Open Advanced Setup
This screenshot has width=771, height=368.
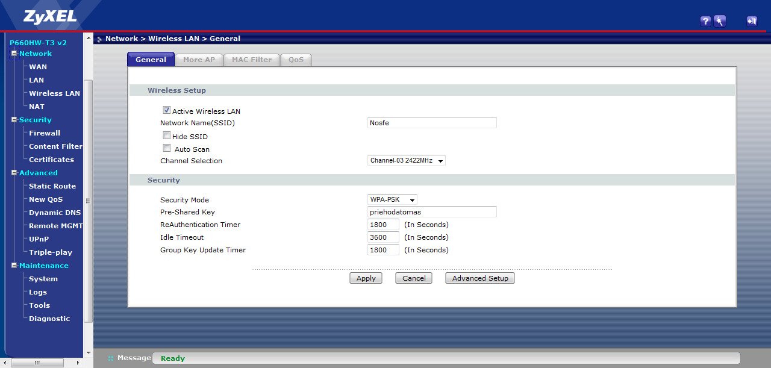pyautogui.click(x=480, y=278)
